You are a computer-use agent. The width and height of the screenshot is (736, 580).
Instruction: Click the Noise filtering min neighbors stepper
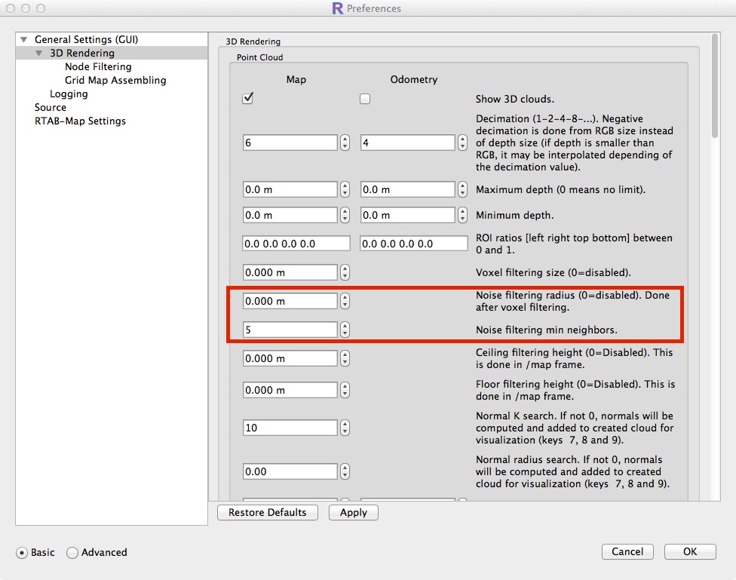(345, 330)
